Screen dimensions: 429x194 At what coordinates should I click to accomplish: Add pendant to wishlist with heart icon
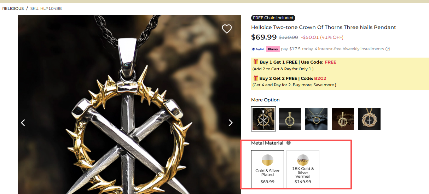[x=227, y=29]
